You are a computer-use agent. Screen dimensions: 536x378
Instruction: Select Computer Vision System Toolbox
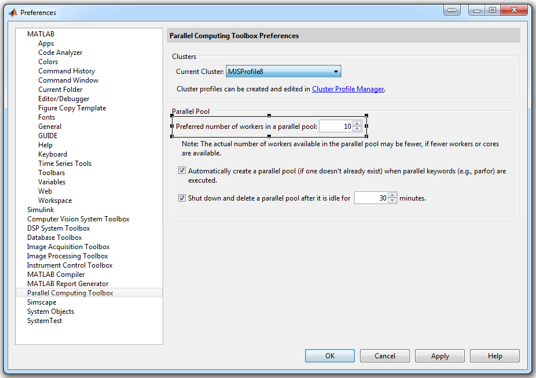click(78, 219)
